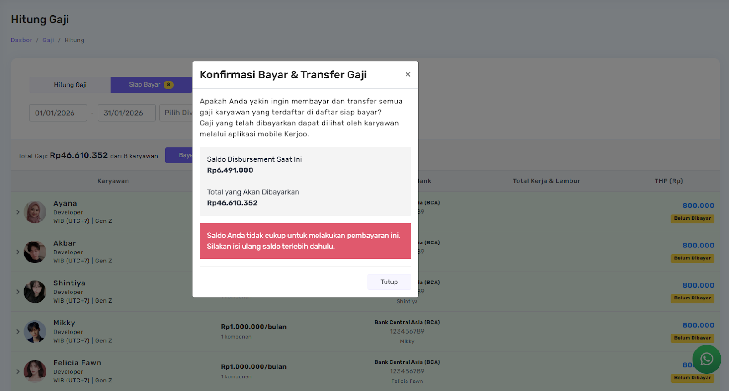Click Ayana's 800.000 THP amount
The image size is (729, 391).
(698, 206)
